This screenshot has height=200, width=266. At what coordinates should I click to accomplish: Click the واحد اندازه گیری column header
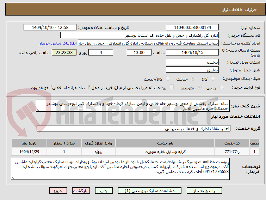pos(98,143)
